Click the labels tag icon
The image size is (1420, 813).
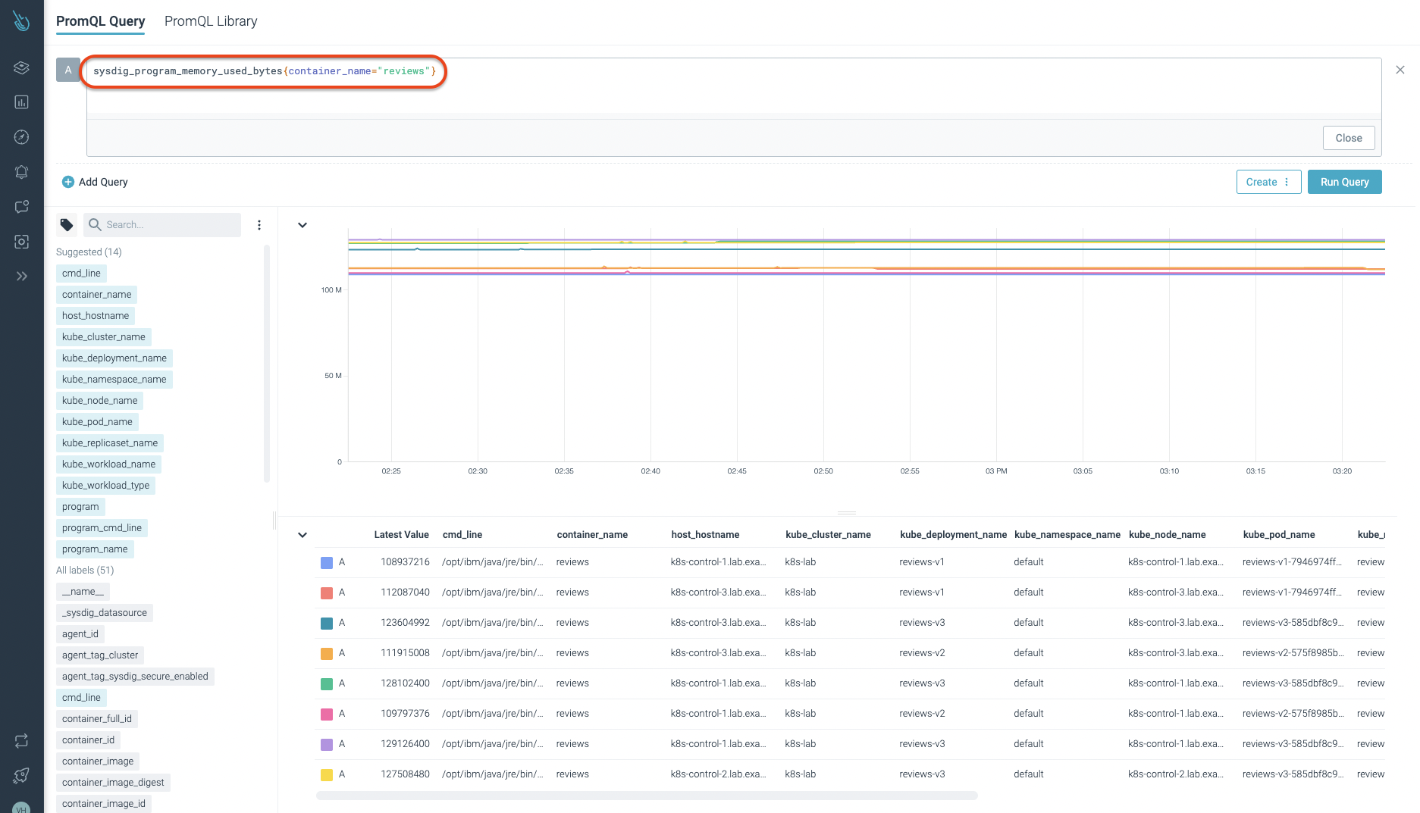coord(67,225)
